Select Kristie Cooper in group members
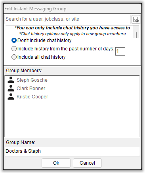Viewport: 145px width, 173px height. coord(32,97)
